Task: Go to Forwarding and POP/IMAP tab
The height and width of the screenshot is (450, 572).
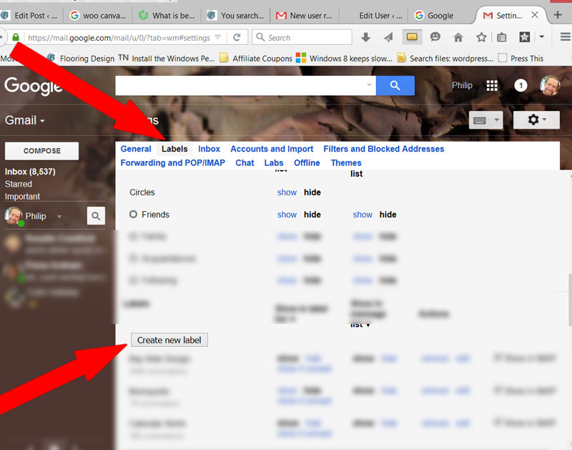Action: point(172,162)
